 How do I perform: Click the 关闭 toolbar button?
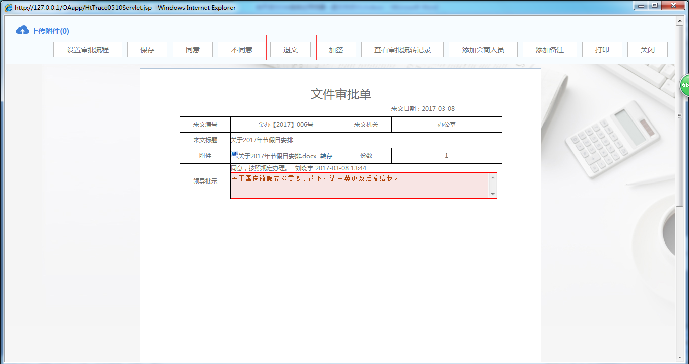[648, 50]
